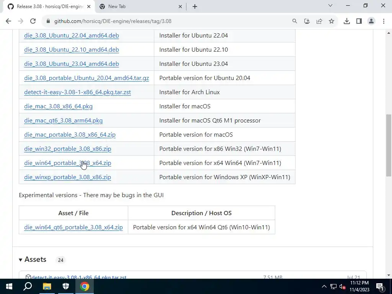Click the scrollbar down arrow

(x=389, y=275)
